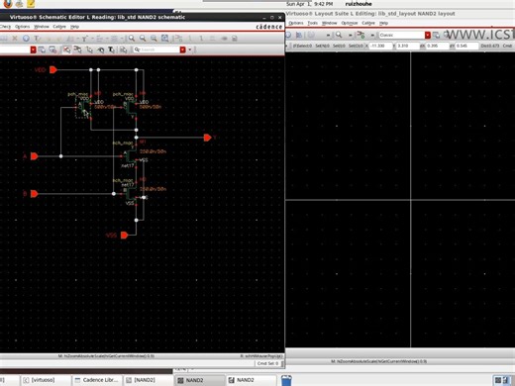The image size is (515, 386).
Task: Click the first window-layout icon after workspace dropdown
Action: pyautogui.click(x=42, y=49)
